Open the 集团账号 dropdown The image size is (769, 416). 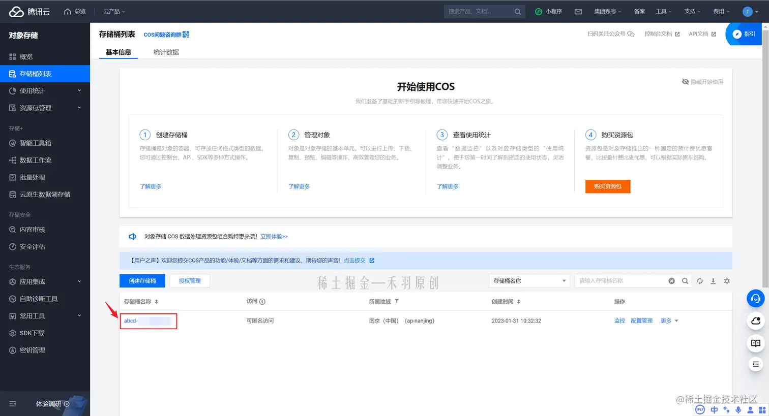click(x=608, y=11)
